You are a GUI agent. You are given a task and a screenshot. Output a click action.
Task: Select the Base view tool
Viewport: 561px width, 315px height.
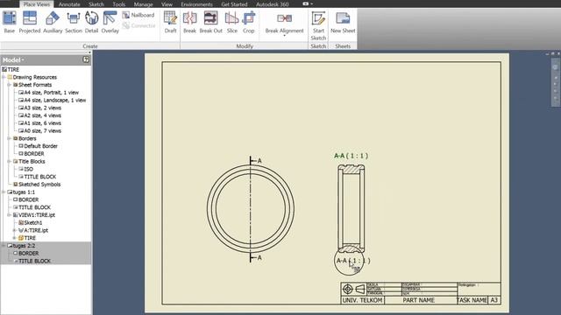(x=10, y=22)
